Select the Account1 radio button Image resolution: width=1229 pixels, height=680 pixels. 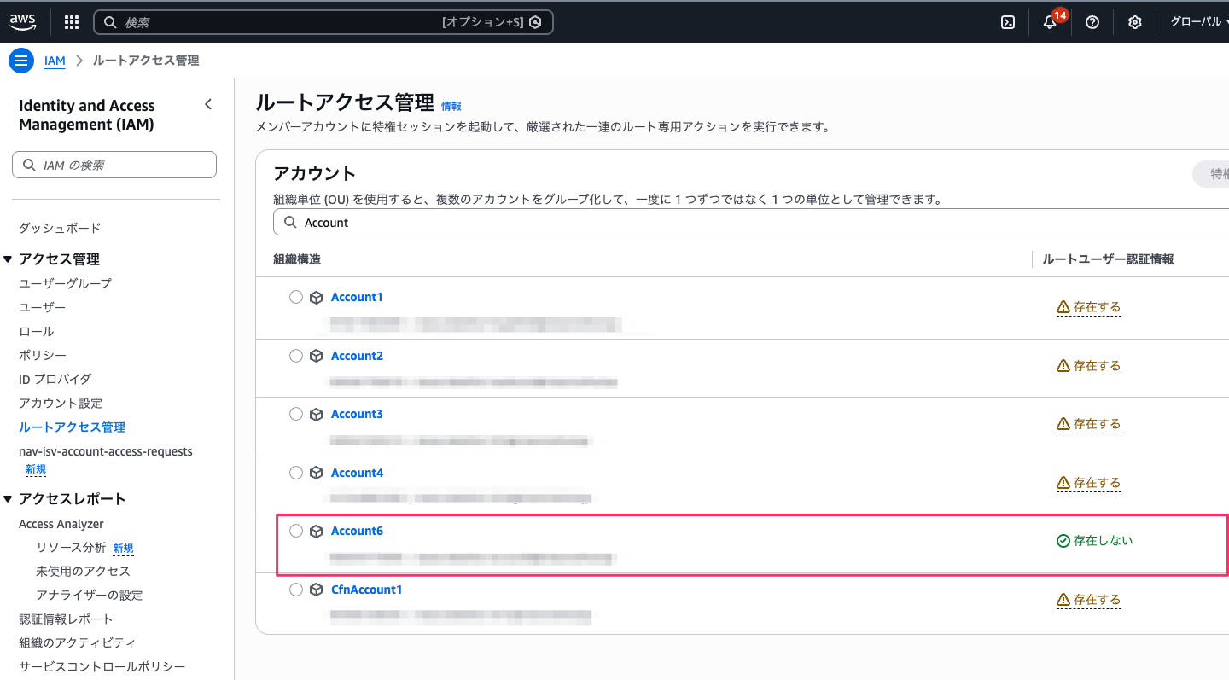296,297
